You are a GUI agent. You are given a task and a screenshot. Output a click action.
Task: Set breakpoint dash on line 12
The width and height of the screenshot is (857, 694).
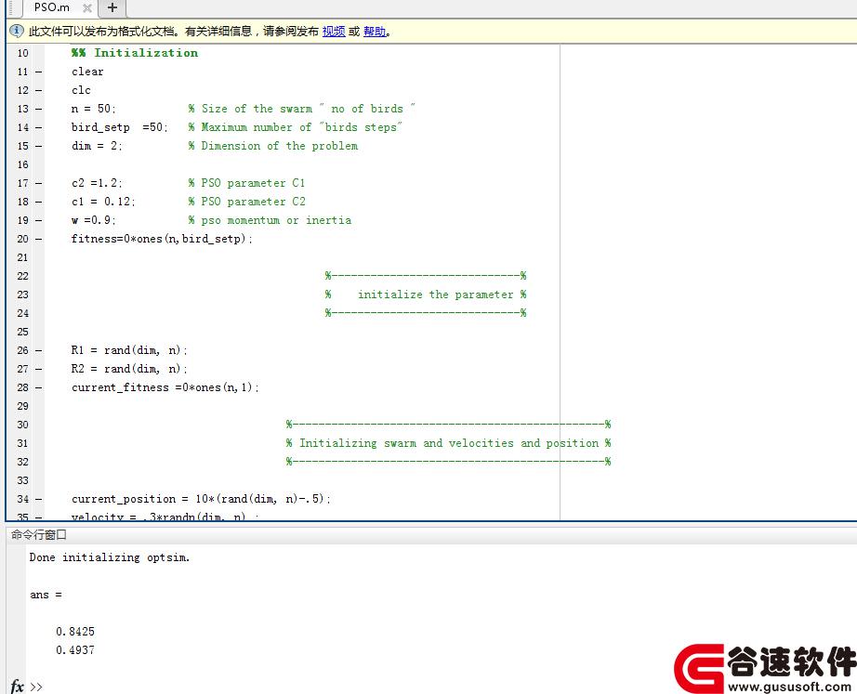[39, 90]
